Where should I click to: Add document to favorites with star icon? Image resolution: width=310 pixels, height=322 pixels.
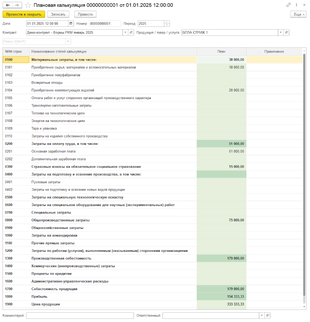tap(28, 5)
